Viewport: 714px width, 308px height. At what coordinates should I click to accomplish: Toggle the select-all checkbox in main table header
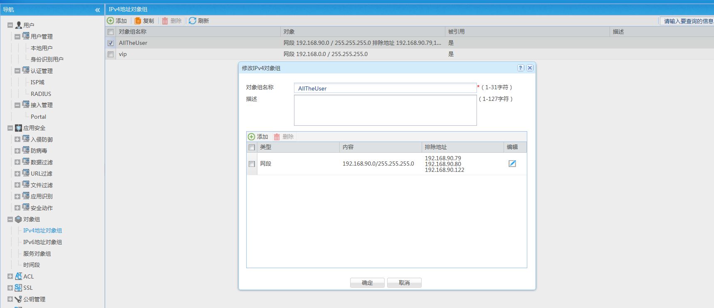tap(111, 32)
